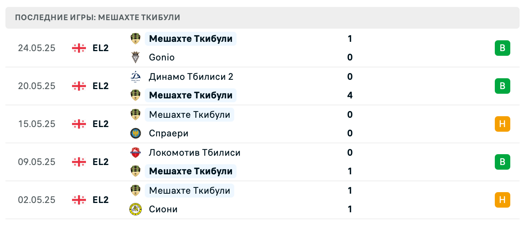Click green win badge for 09.05.25 match

[x=502, y=162]
